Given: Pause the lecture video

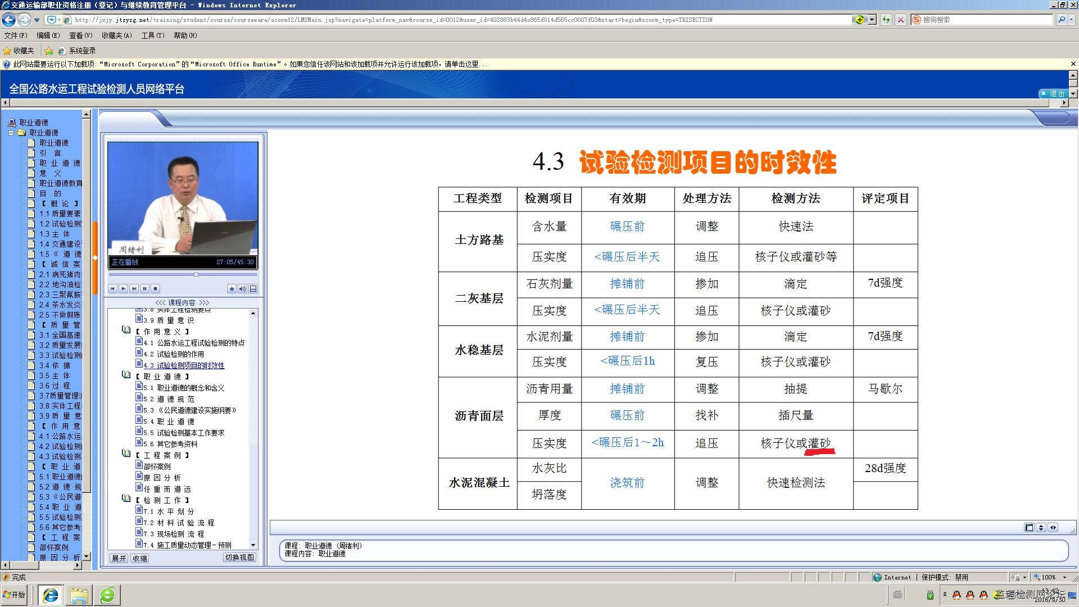Looking at the screenshot, I should [x=144, y=289].
